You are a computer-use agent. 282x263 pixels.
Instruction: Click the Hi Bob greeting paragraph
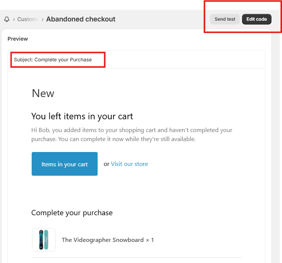tap(132, 134)
